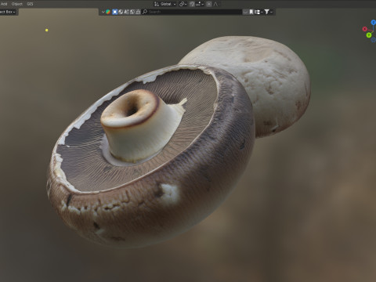Image resolution: width=376 pixels, height=282 pixels.
Task: Click the overlapping squares filter icon
Action: click(132, 12)
